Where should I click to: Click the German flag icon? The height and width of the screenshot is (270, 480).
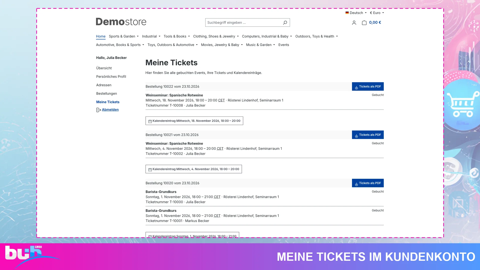(347, 13)
